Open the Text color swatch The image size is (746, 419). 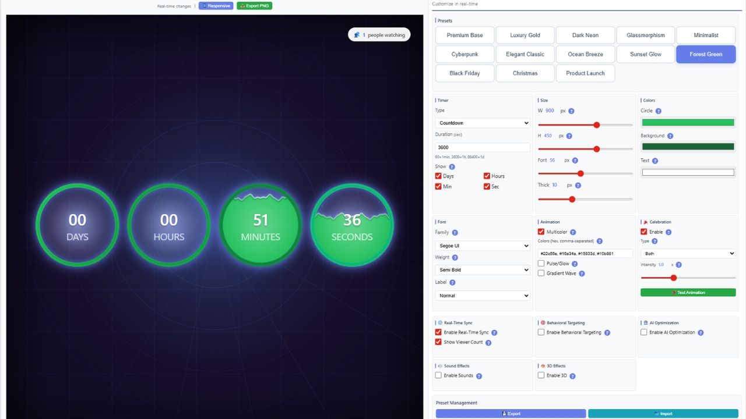(x=688, y=172)
